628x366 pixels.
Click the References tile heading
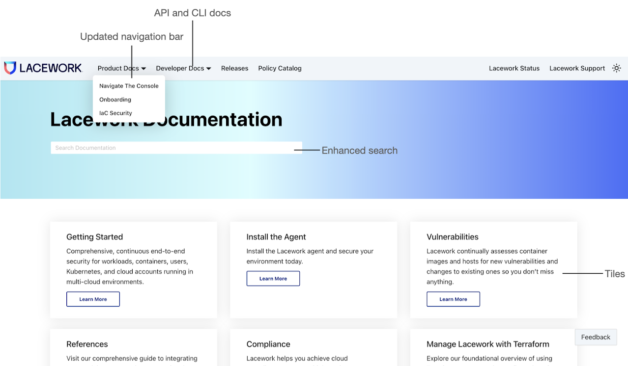point(87,344)
